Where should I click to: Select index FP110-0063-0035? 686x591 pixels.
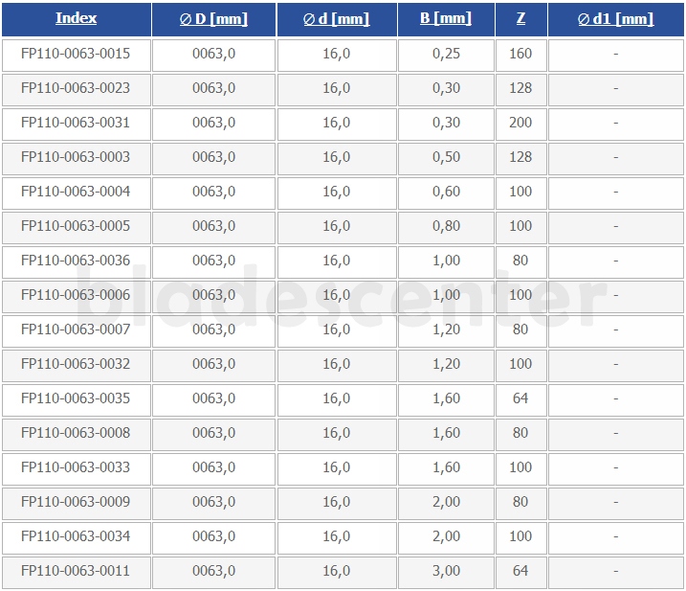tap(76, 398)
